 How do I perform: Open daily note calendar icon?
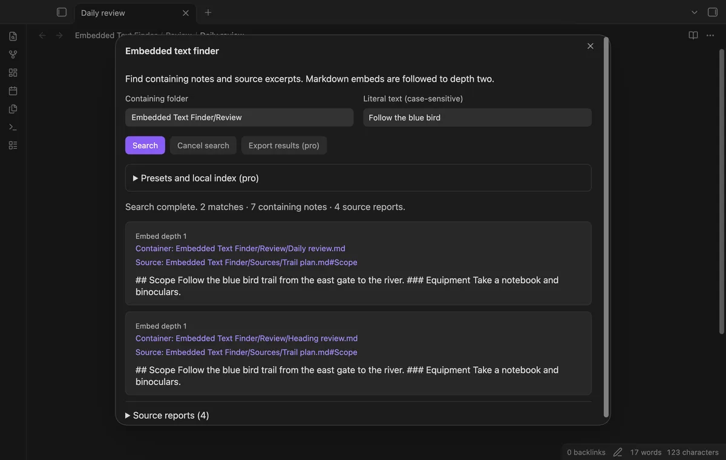click(x=13, y=91)
